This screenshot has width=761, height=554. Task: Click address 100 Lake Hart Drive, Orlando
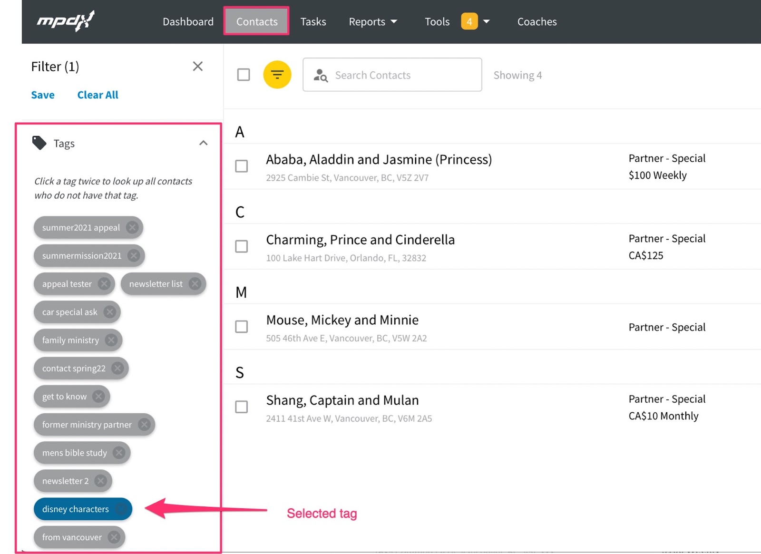346,258
